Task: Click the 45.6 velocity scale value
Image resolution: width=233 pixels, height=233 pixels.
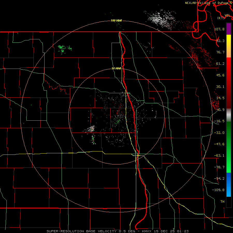Action: [220, 75]
